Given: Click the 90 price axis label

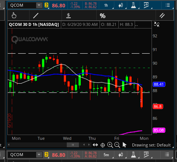Looking at the screenshot, I should [x=155, y=63].
